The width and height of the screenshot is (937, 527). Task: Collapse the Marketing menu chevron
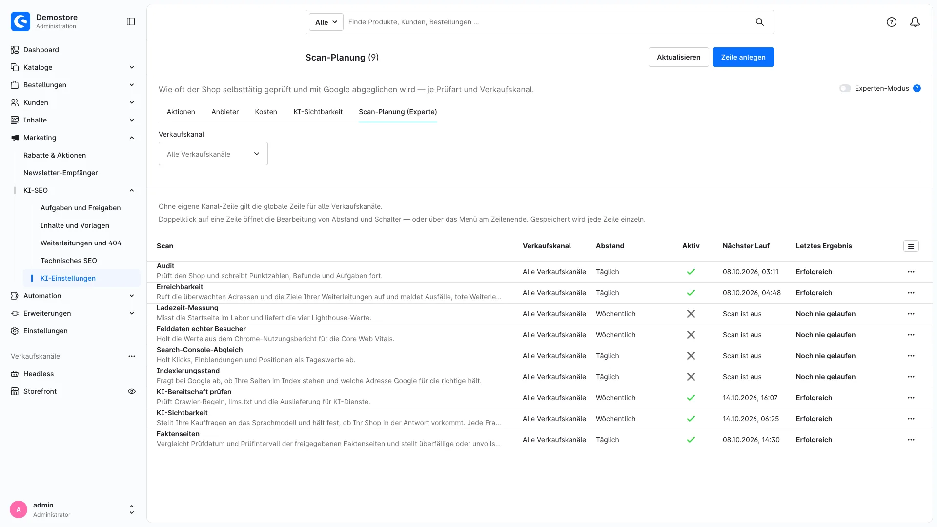[x=132, y=138]
